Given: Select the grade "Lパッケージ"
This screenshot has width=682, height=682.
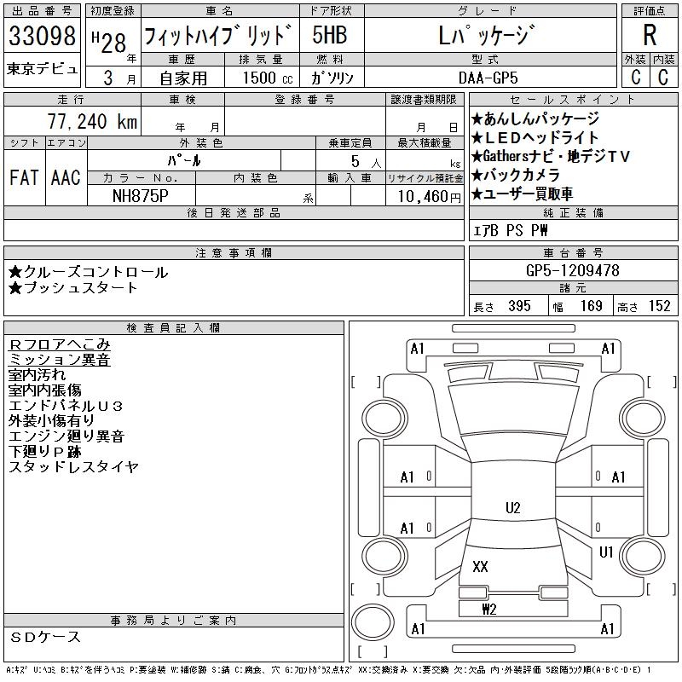Looking at the screenshot, I should click(487, 35).
